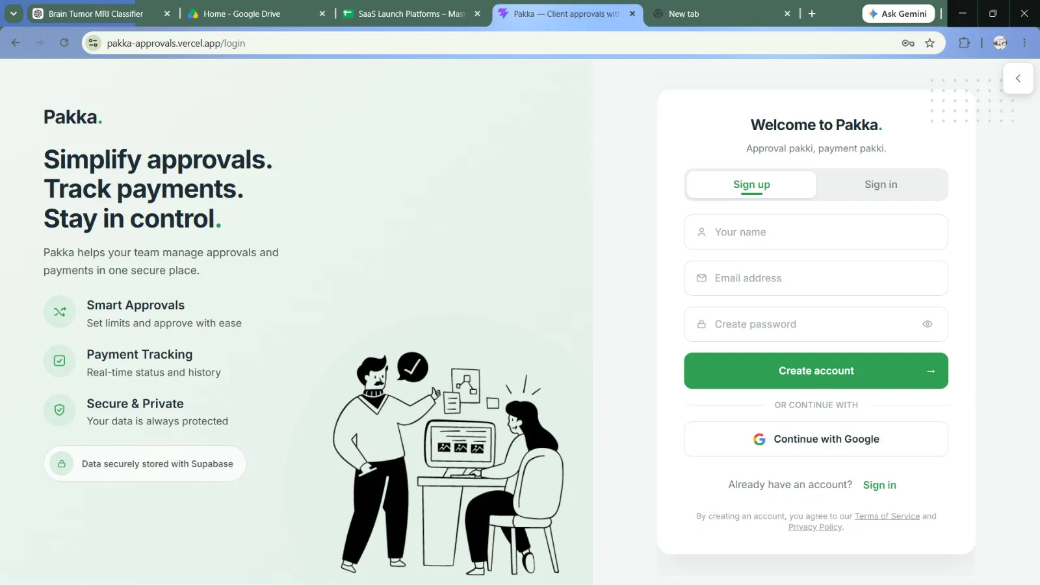
Task: Click the Secure & Private heading
Action: click(135, 404)
